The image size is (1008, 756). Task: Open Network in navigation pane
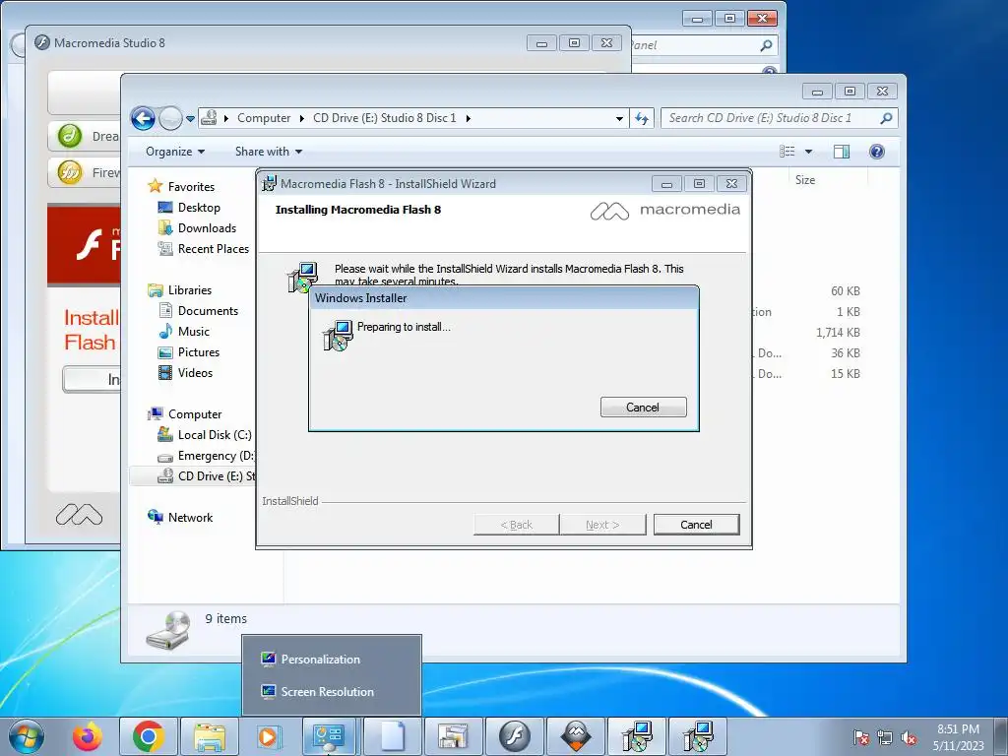[190, 518]
